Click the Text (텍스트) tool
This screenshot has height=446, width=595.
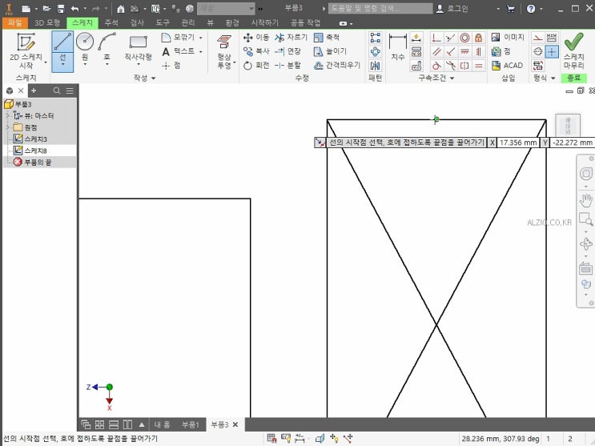coord(178,51)
